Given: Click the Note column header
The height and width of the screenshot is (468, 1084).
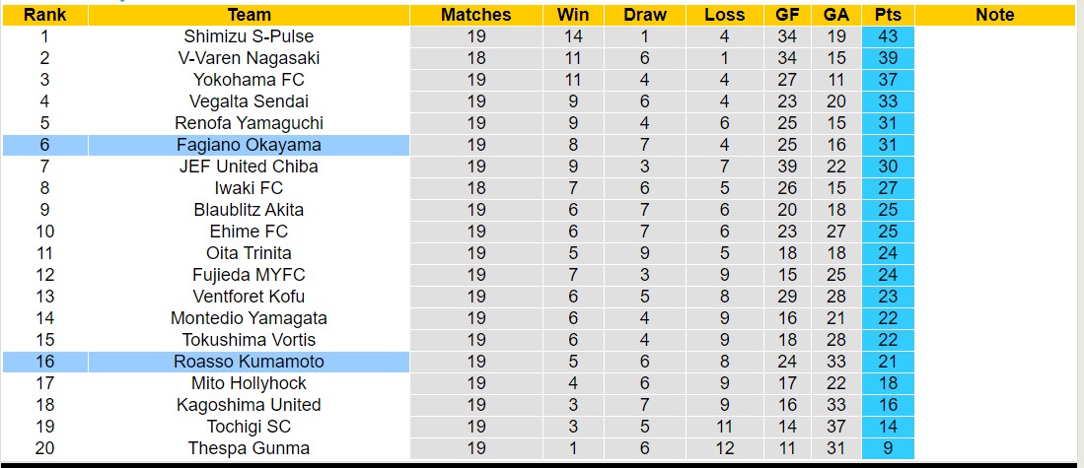Looking at the screenshot, I should point(994,15).
